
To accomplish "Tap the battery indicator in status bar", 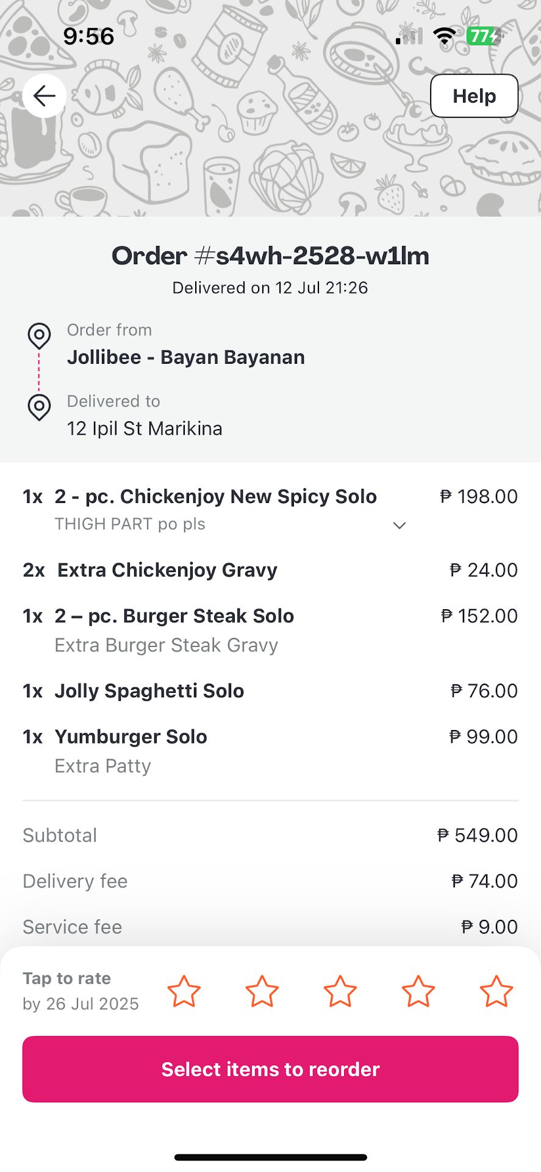I will click(484, 36).
